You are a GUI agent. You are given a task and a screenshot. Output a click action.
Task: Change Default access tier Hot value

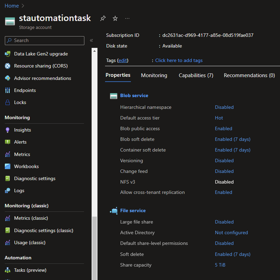pos(219,118)
